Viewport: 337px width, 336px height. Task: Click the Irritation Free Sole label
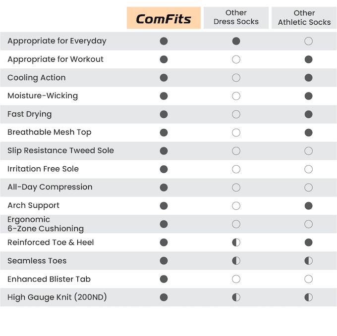43,169
